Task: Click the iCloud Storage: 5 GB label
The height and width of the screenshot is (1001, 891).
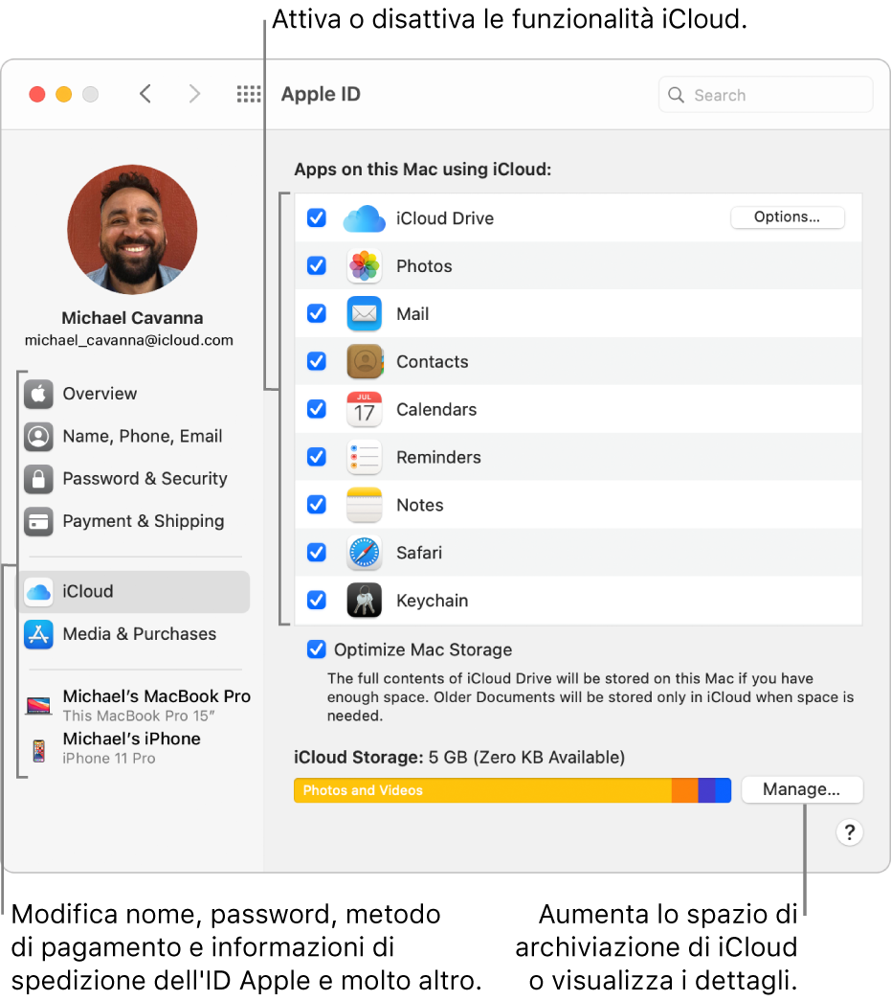Action: coord(459,758)
